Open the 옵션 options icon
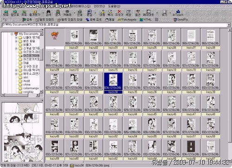 138,13
